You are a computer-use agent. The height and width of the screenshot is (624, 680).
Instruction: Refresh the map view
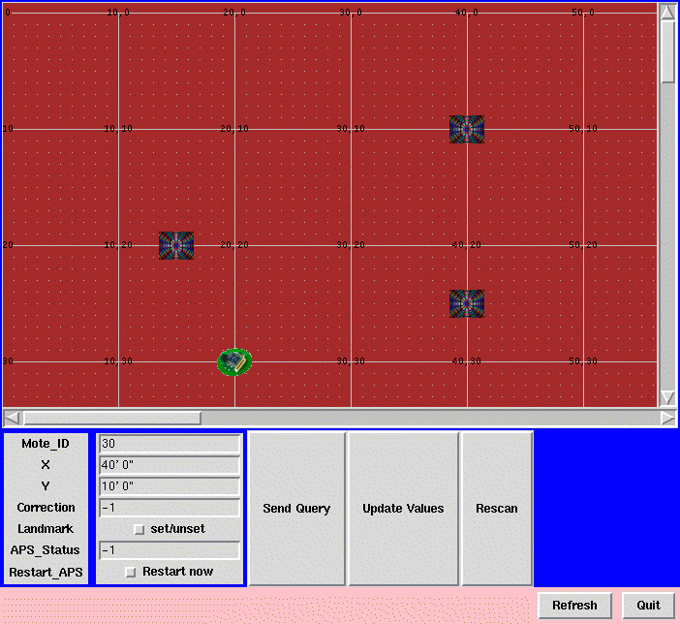tap(574, 606)
